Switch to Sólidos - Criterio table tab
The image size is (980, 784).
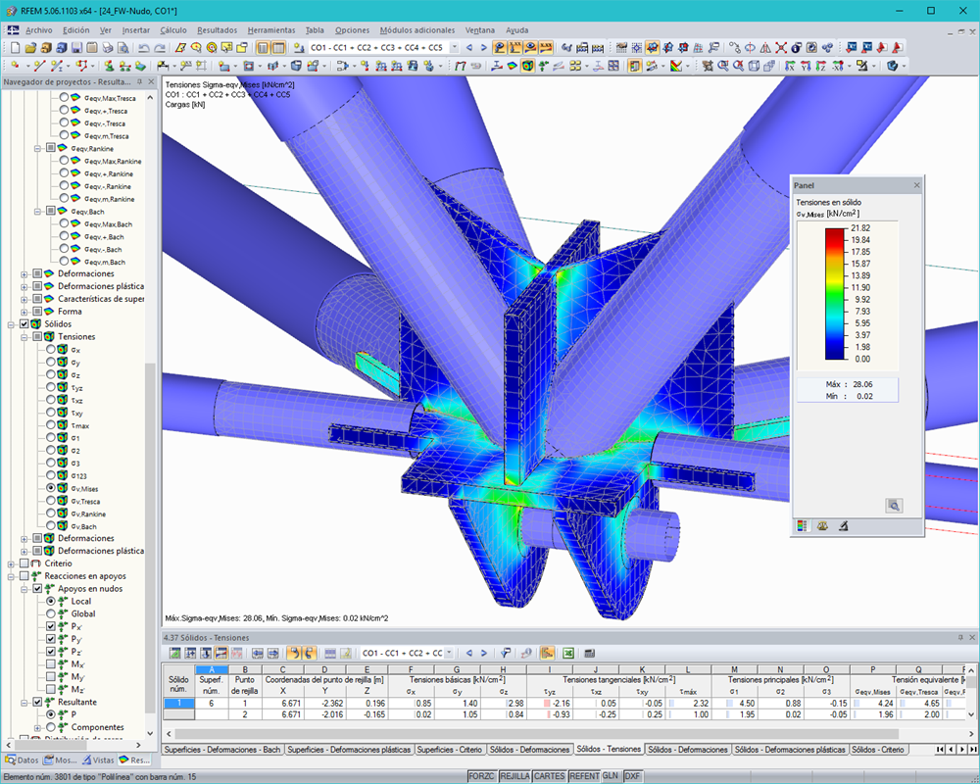pyautogui.click(x=877, y=749)
